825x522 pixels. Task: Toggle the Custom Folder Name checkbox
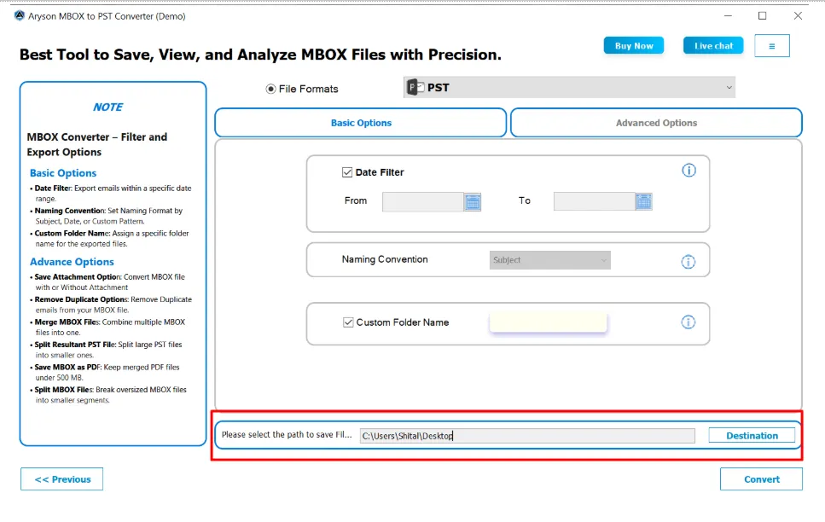(x=348, y=322)
